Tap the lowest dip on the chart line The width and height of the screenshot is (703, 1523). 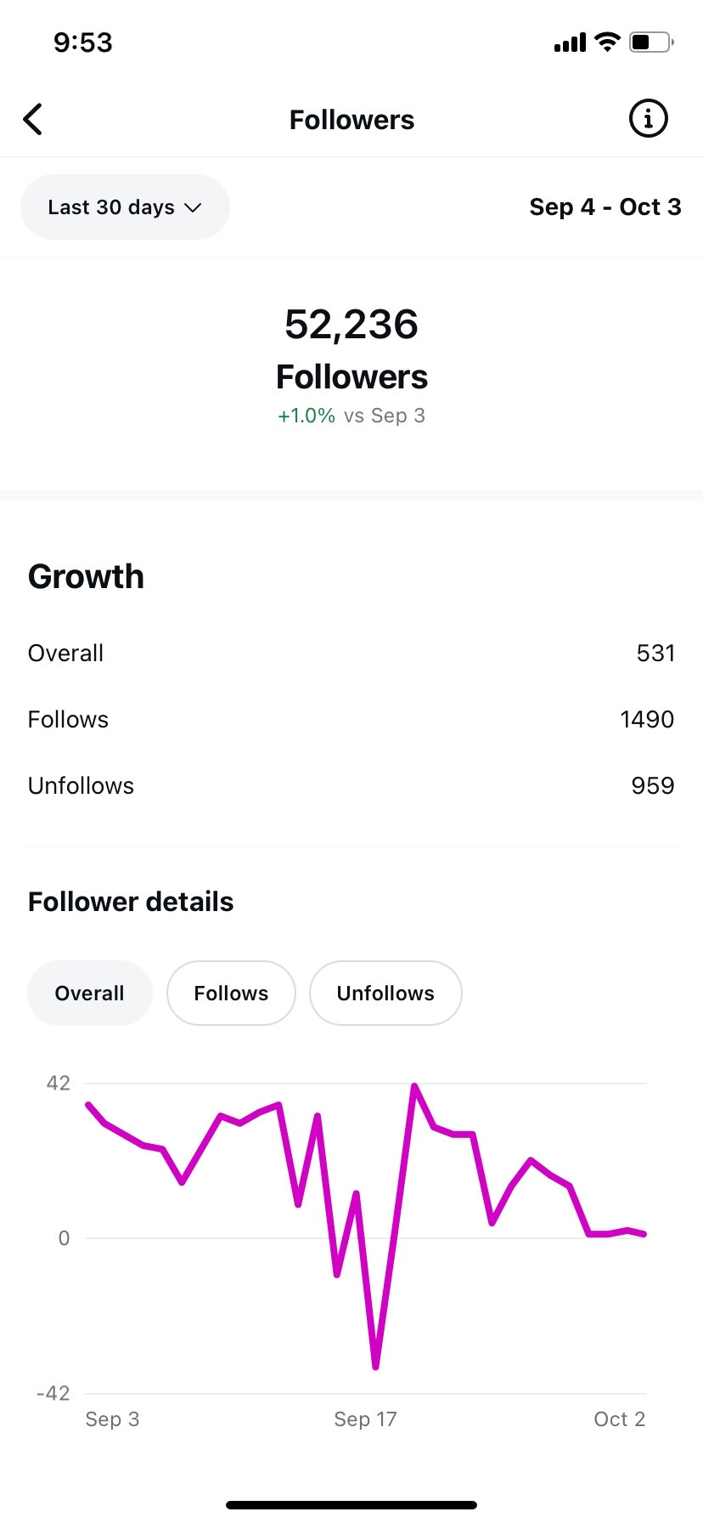tap(375, 1366)
